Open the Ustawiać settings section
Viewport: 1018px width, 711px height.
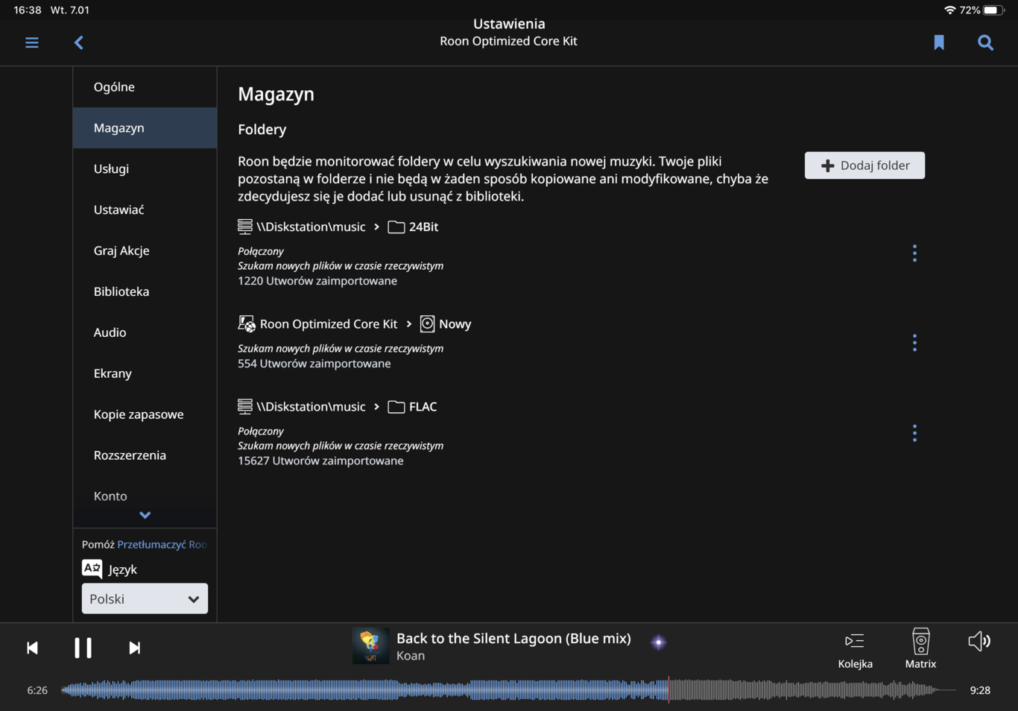pos(145,210)
